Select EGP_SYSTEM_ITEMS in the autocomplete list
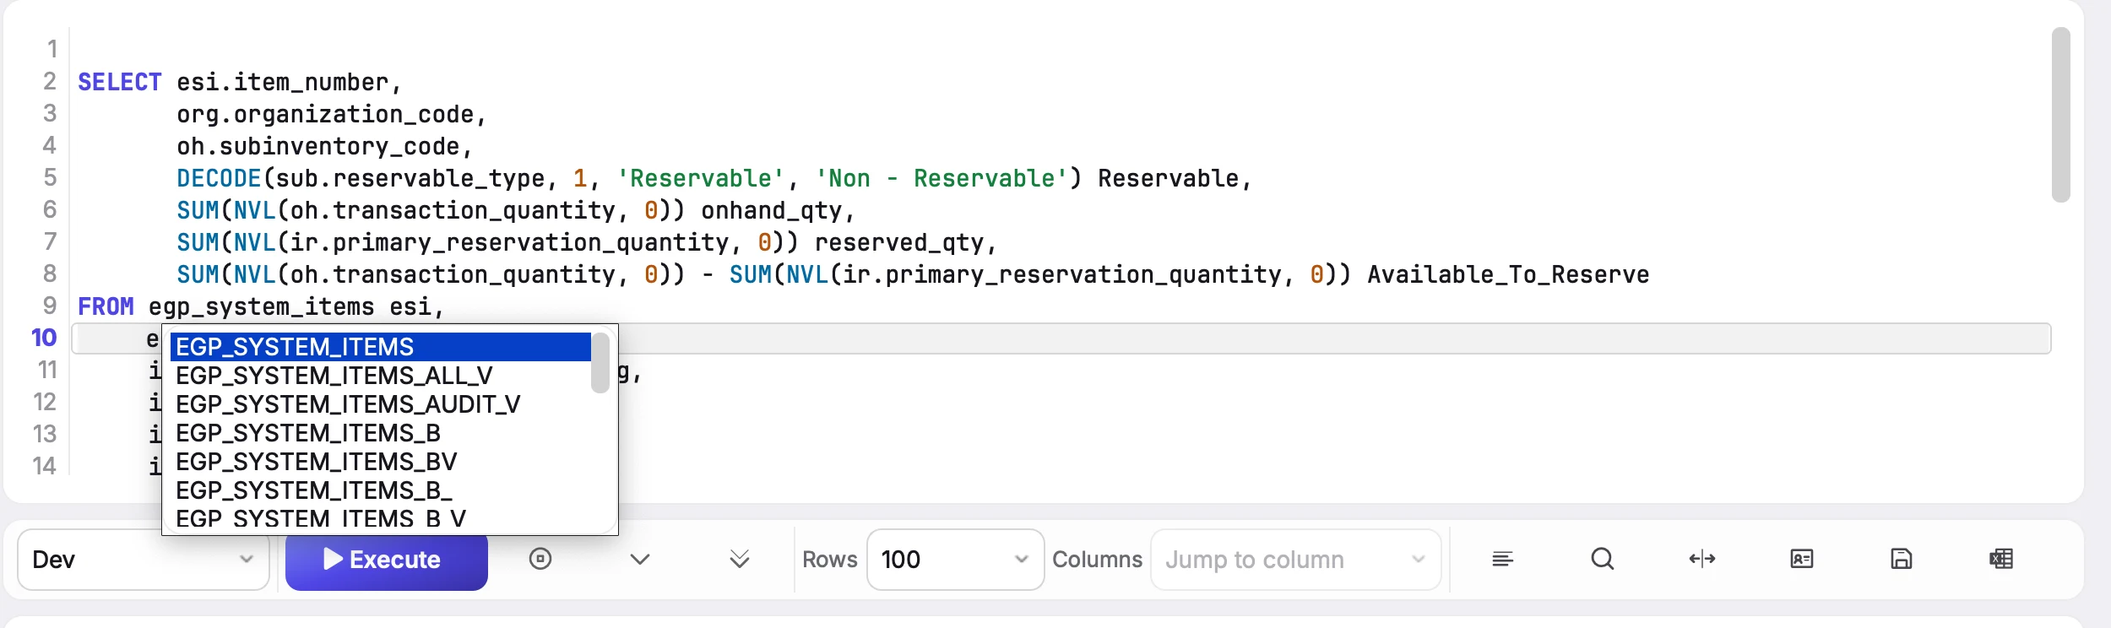The image size is (2111, 628). tap(380, 347)
